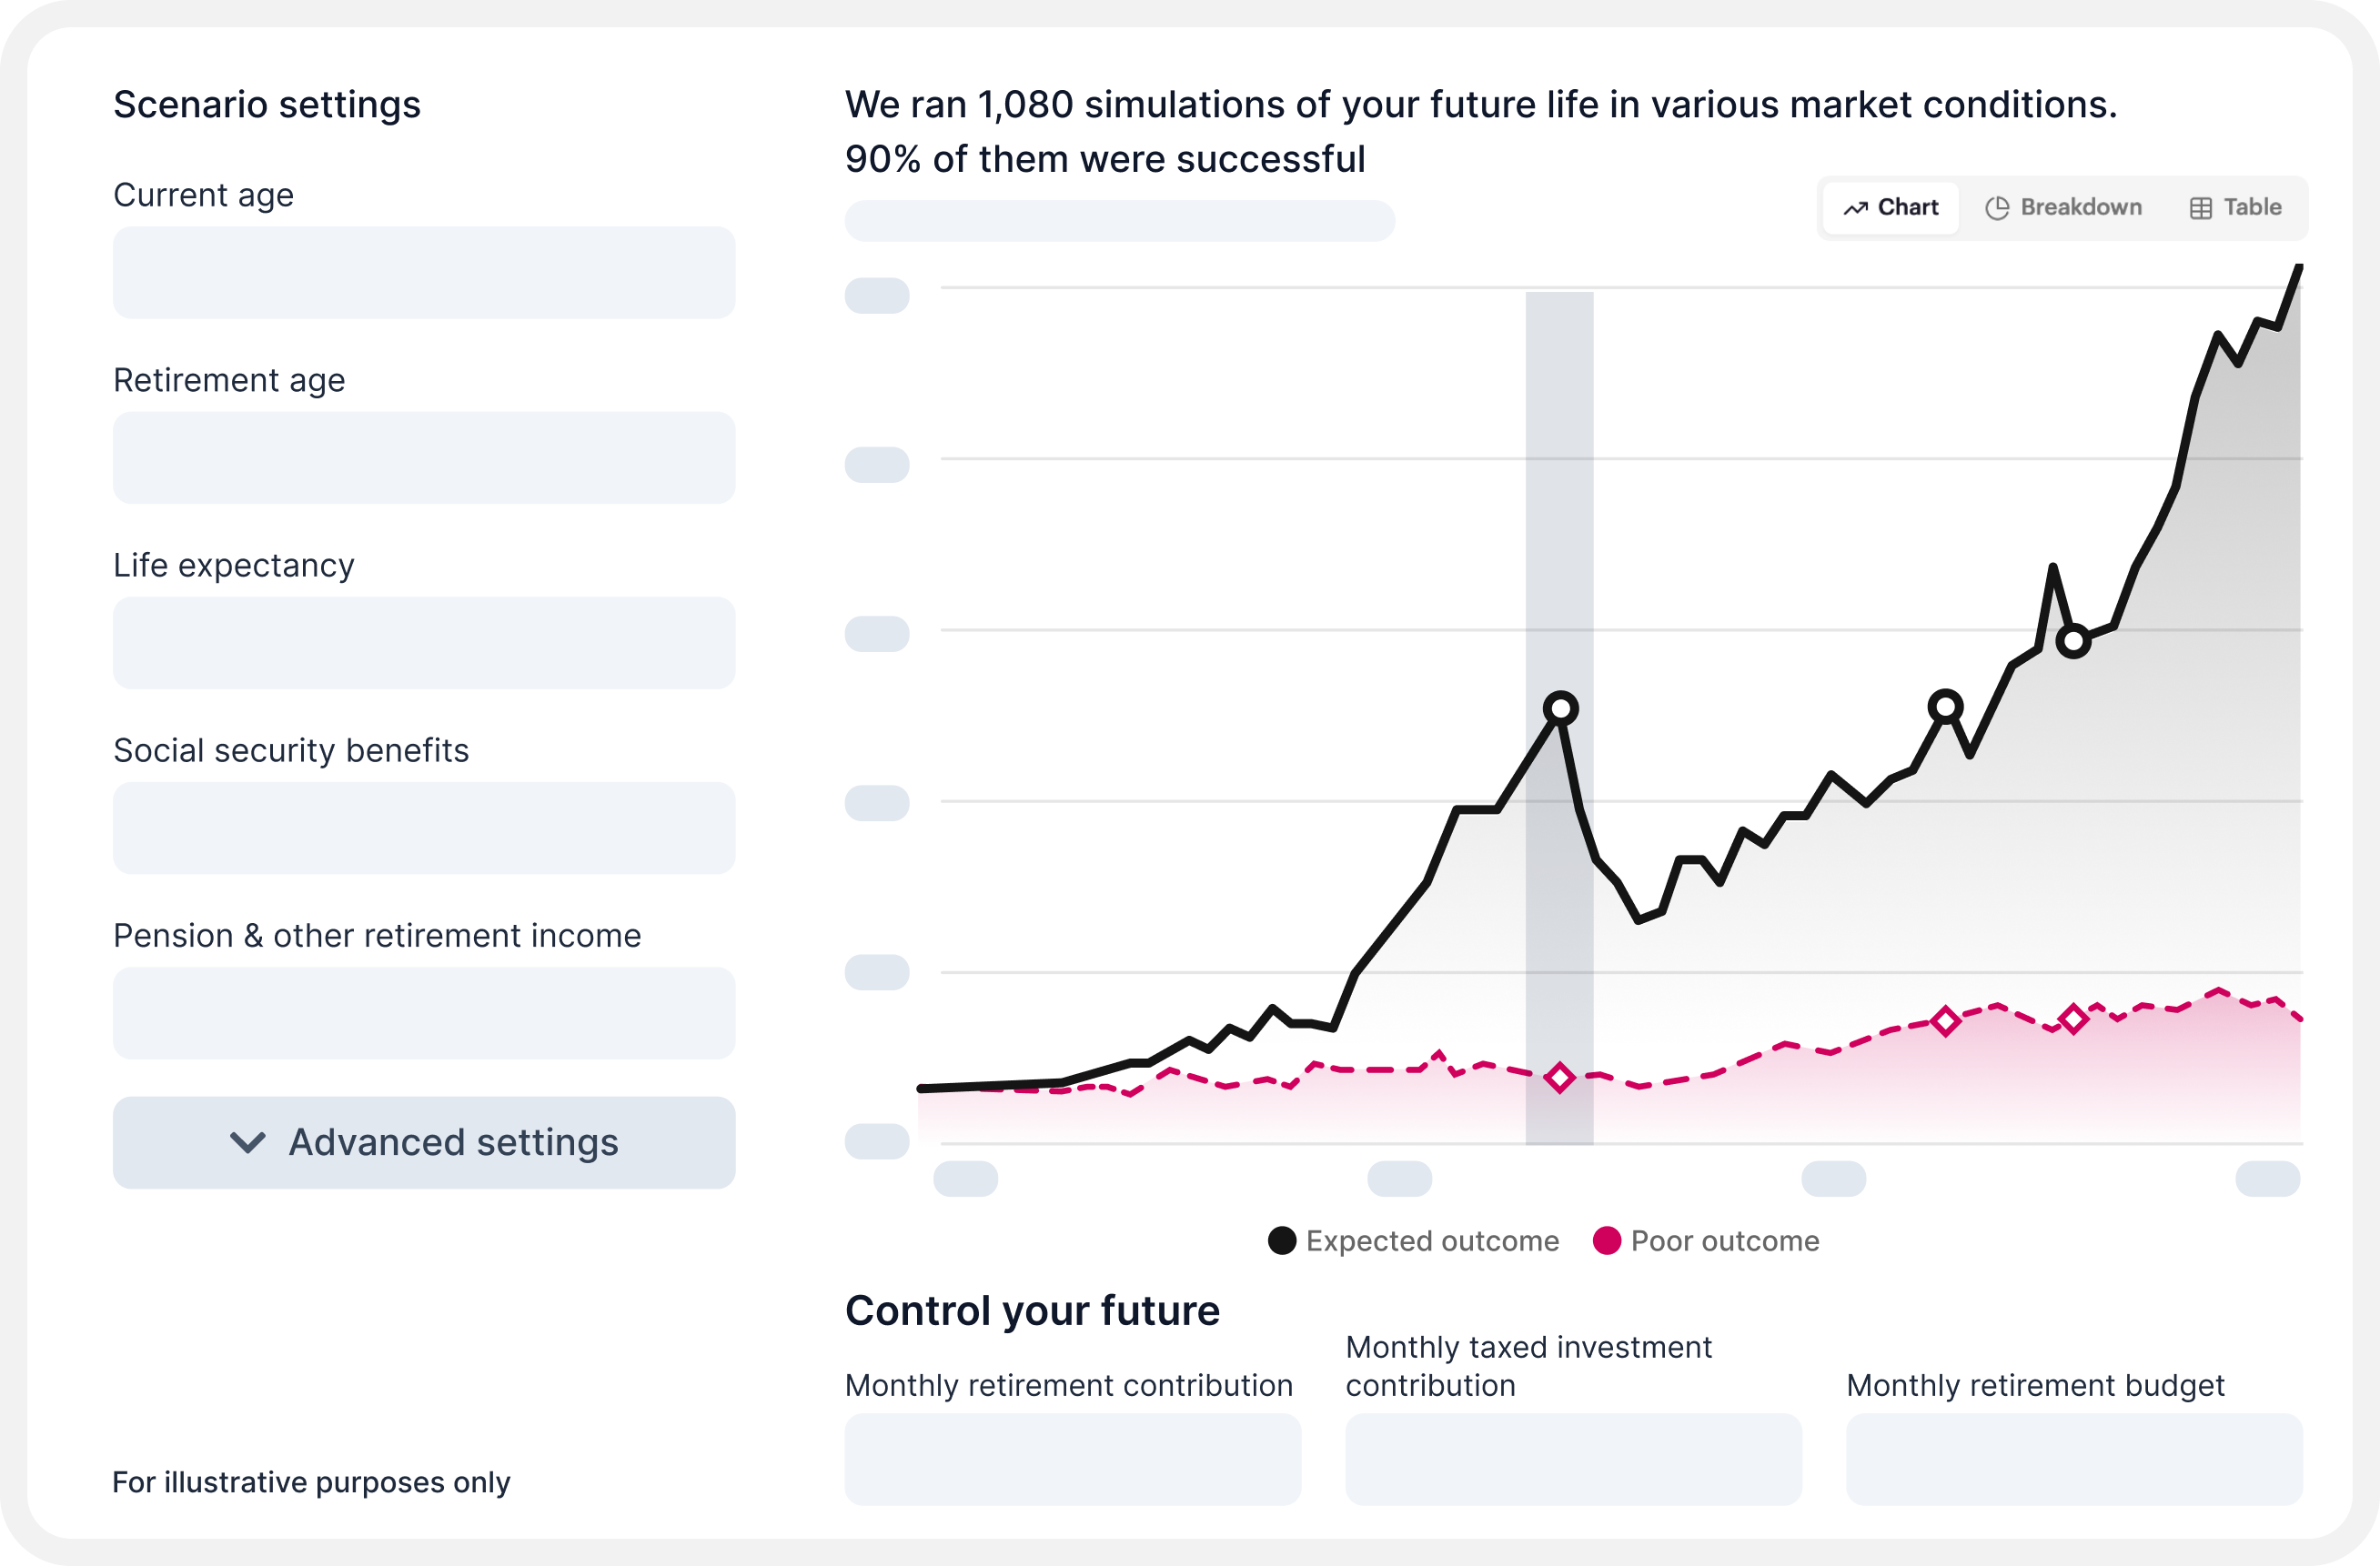Click the Breakdown pie chart icon
2380x1566 pixels.
(1997, 208)
